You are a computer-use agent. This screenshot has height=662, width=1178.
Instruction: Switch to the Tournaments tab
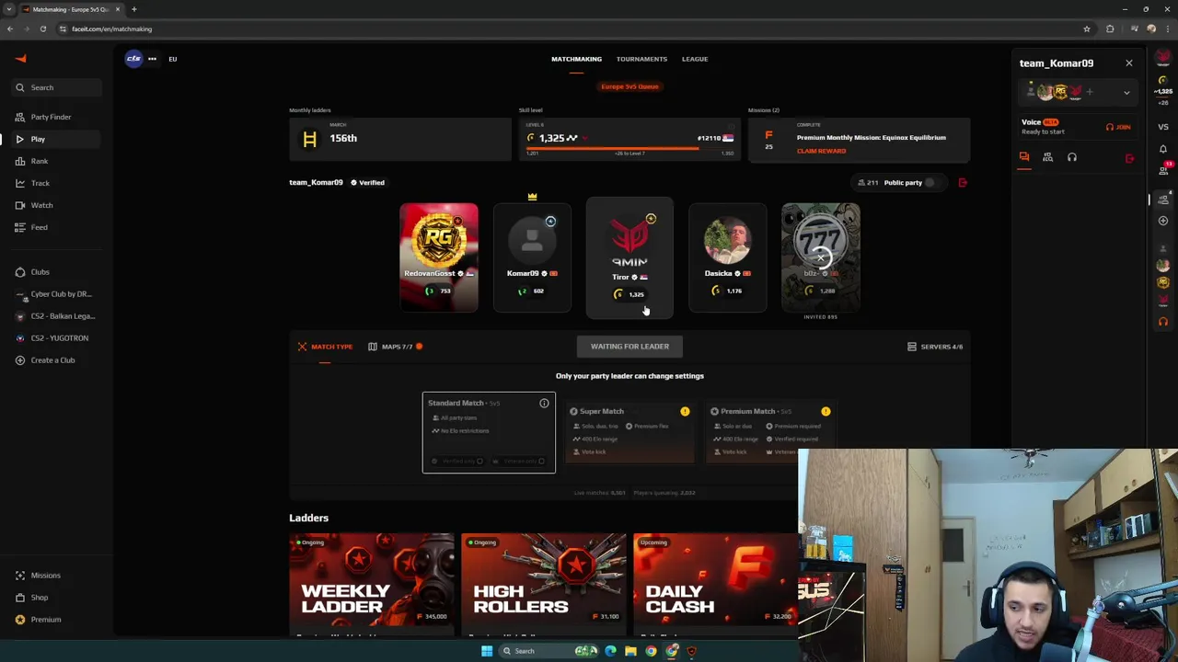[x=641, y=59]
